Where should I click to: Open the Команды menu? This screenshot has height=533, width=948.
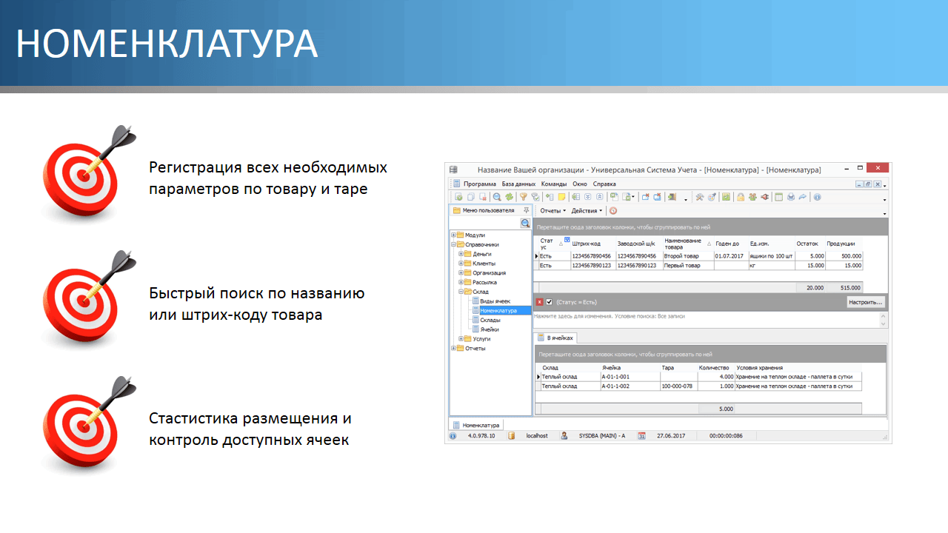click(x=554, y=184)
